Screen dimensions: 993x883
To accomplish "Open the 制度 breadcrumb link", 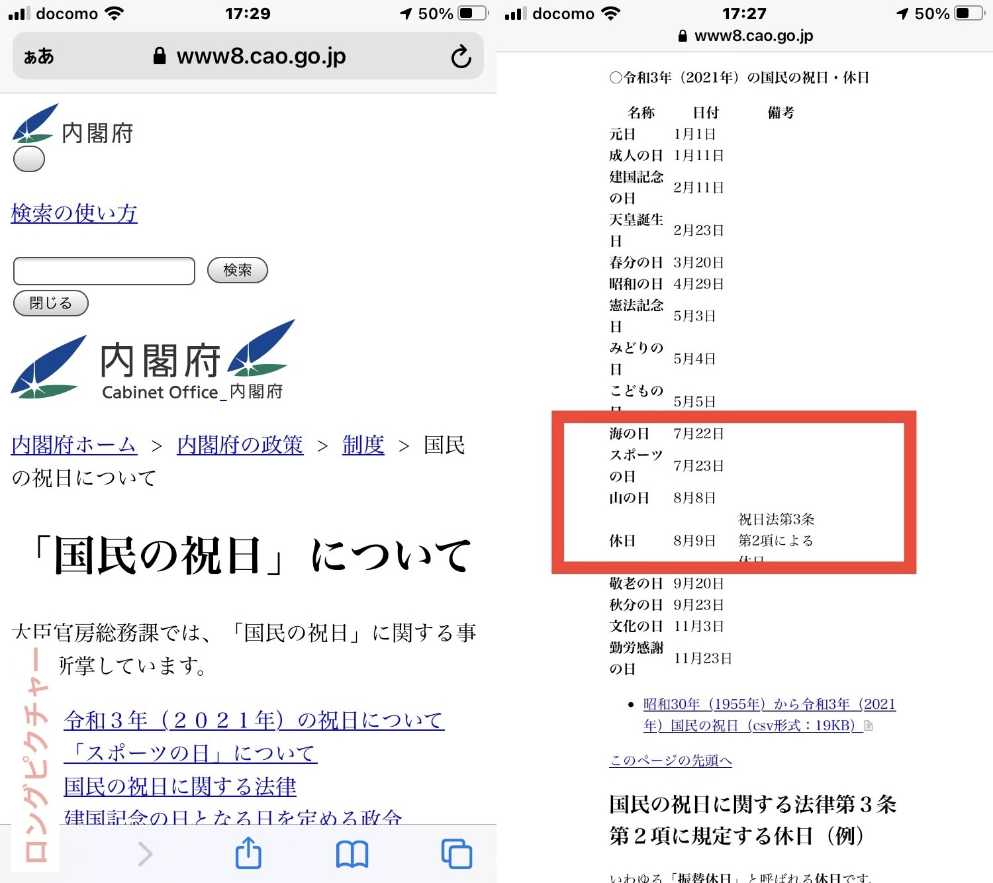I will (363, 445).
